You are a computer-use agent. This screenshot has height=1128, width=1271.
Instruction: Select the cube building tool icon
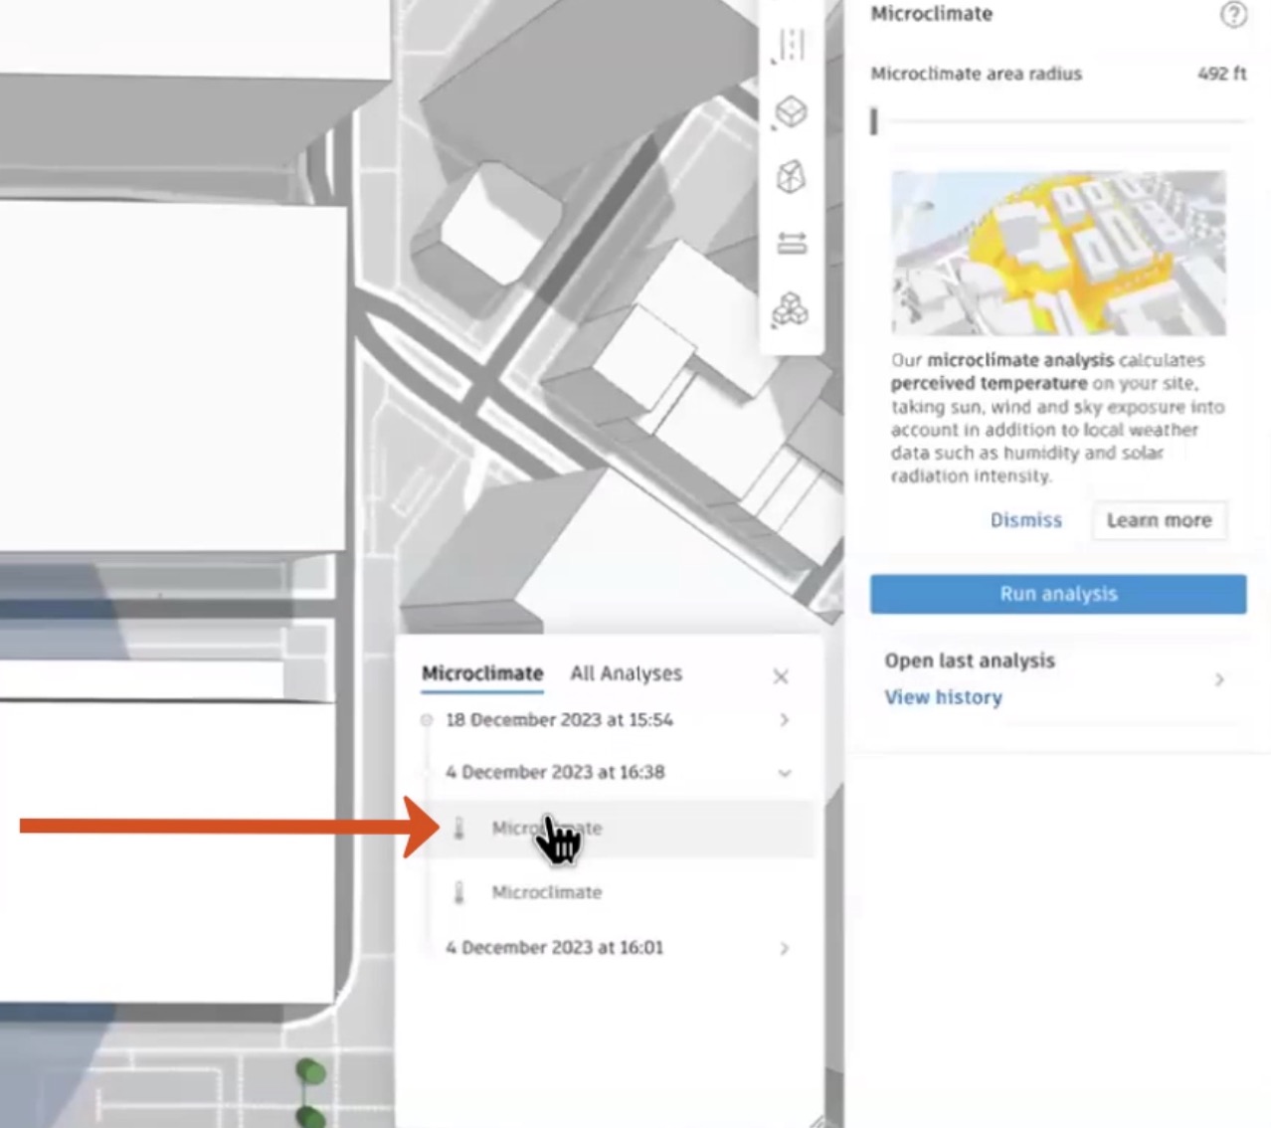click(791, 111)
